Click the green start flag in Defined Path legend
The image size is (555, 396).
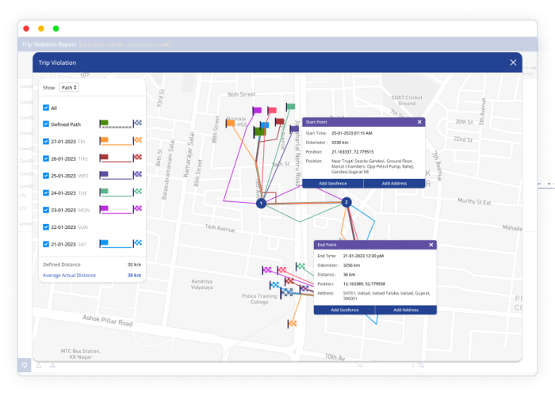tap(103, 124)
